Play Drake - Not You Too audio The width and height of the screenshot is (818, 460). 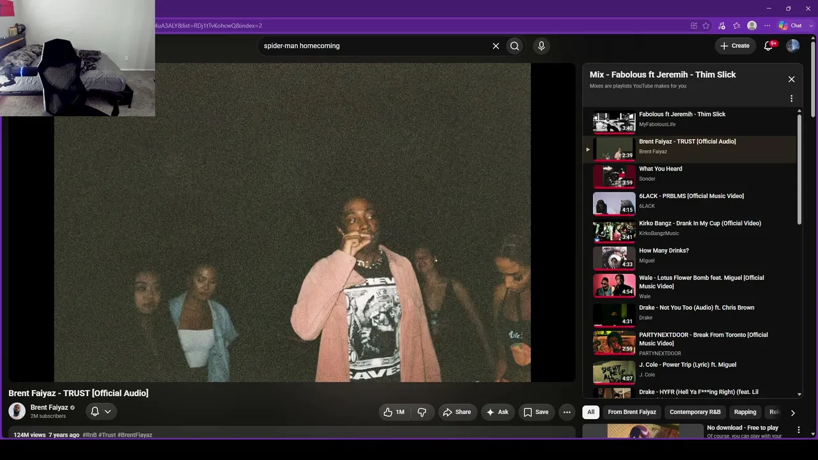(690, 315)
